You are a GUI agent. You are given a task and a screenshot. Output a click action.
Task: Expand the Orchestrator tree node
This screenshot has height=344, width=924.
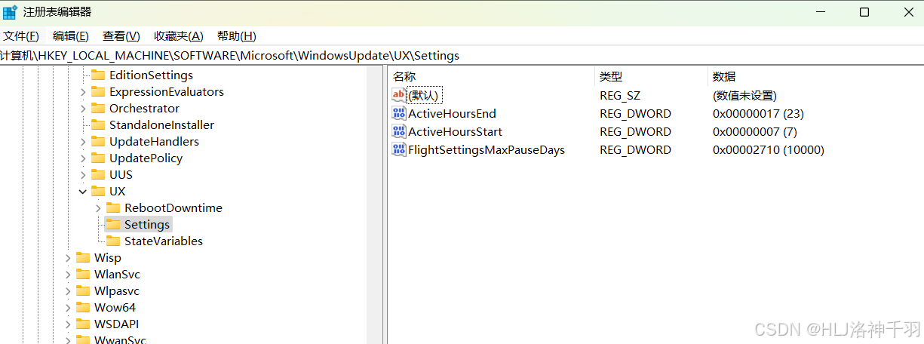pyautogui.click(x=83, y=109)
